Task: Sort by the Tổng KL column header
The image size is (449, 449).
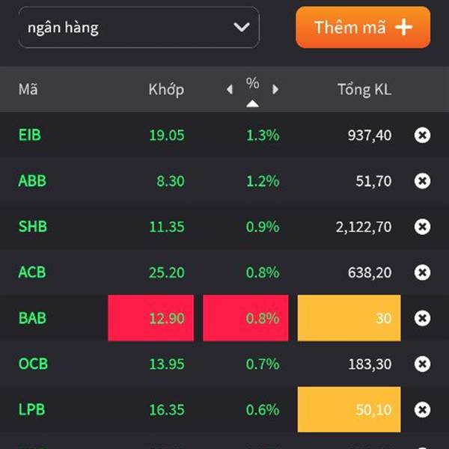Action: tap(364, 89)
